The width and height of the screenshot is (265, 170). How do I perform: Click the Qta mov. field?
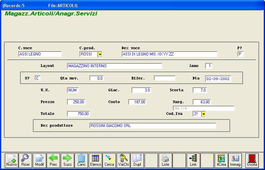[97, 78]
